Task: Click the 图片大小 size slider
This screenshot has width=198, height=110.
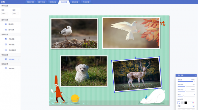Action: coord(186,91)
